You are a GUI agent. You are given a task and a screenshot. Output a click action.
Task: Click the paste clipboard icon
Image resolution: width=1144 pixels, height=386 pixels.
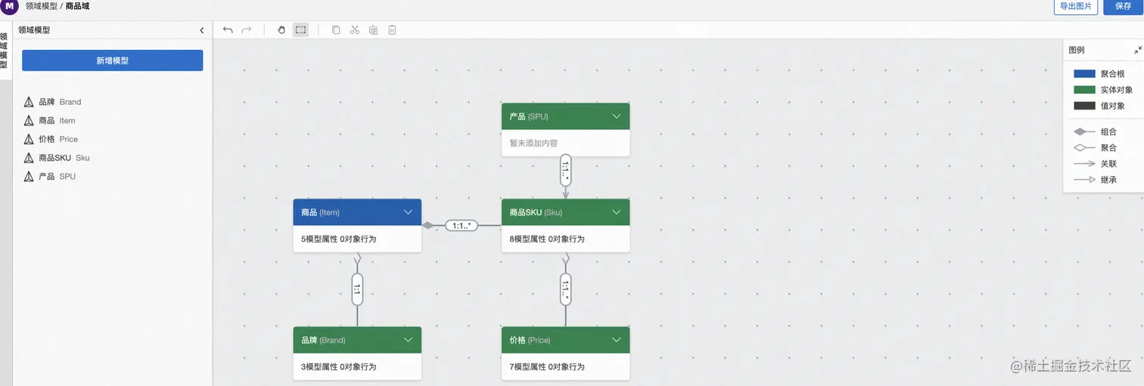point(373,30)
